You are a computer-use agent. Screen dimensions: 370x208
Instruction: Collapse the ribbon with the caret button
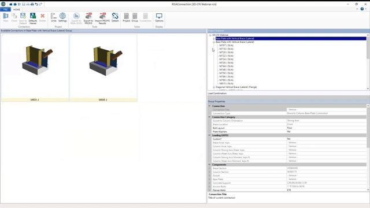[x=357, y=9]
